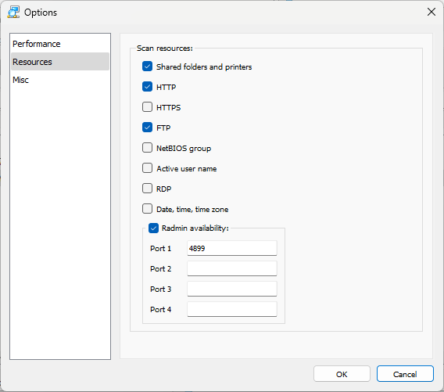Enable RDP scanning checkbox
This screenshot has height=392, width=444.
tap(147, 189)
